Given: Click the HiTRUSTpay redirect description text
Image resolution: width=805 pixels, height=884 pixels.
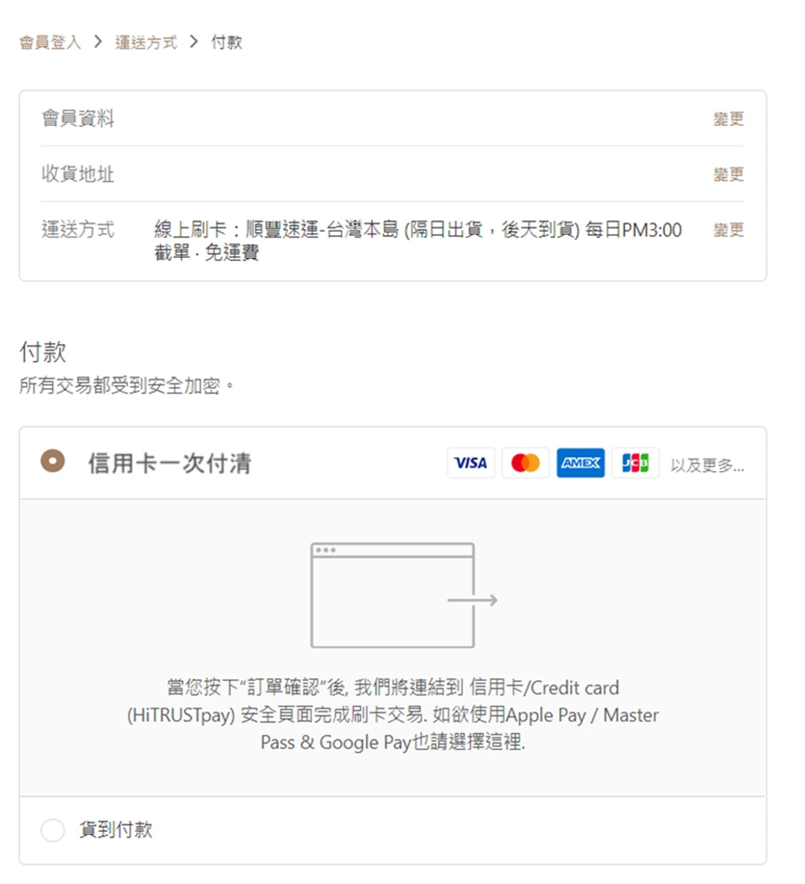Looking at the screenshot, I should coord(393,715).
